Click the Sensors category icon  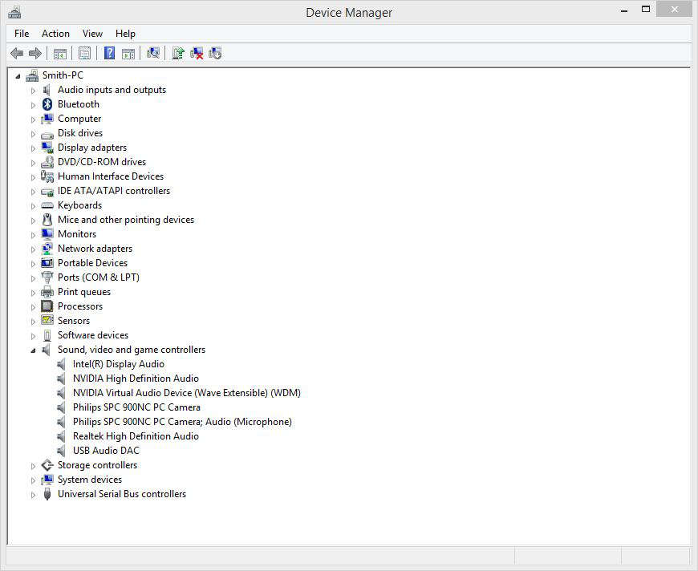[x=47, y=321]
